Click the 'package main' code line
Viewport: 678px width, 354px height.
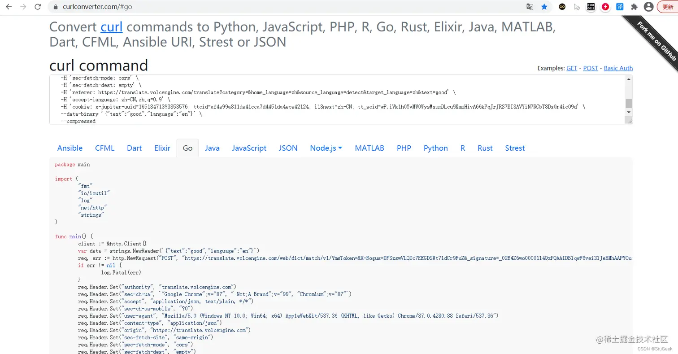[x=72, y=165]
